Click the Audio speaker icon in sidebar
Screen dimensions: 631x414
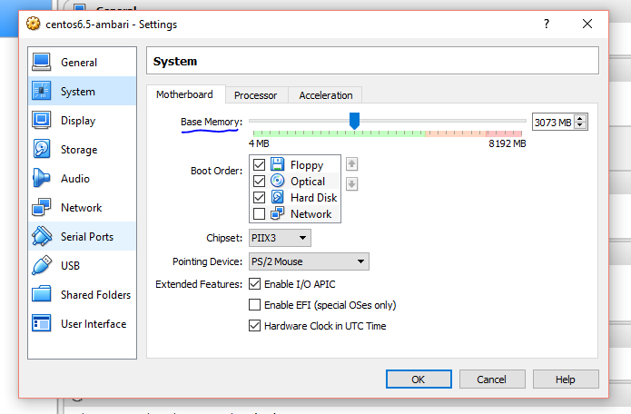42,178
